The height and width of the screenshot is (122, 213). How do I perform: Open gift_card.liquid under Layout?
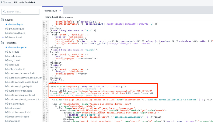click(x=15, y=29)
